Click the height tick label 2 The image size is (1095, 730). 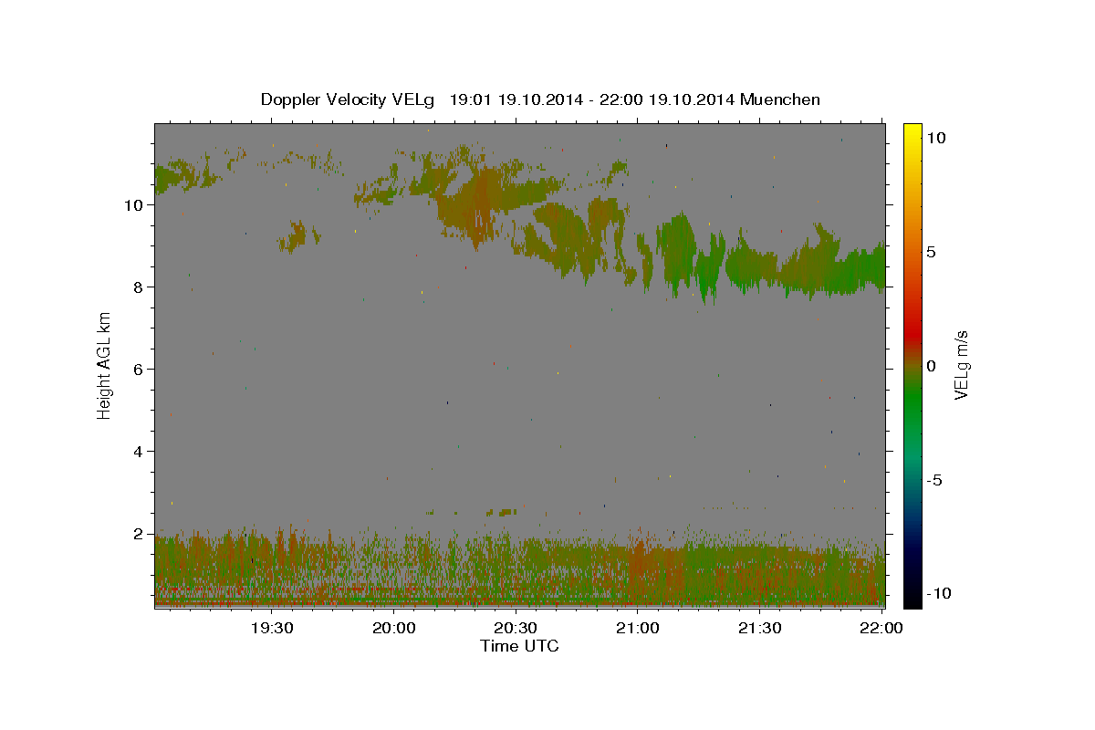click(139, 533)
